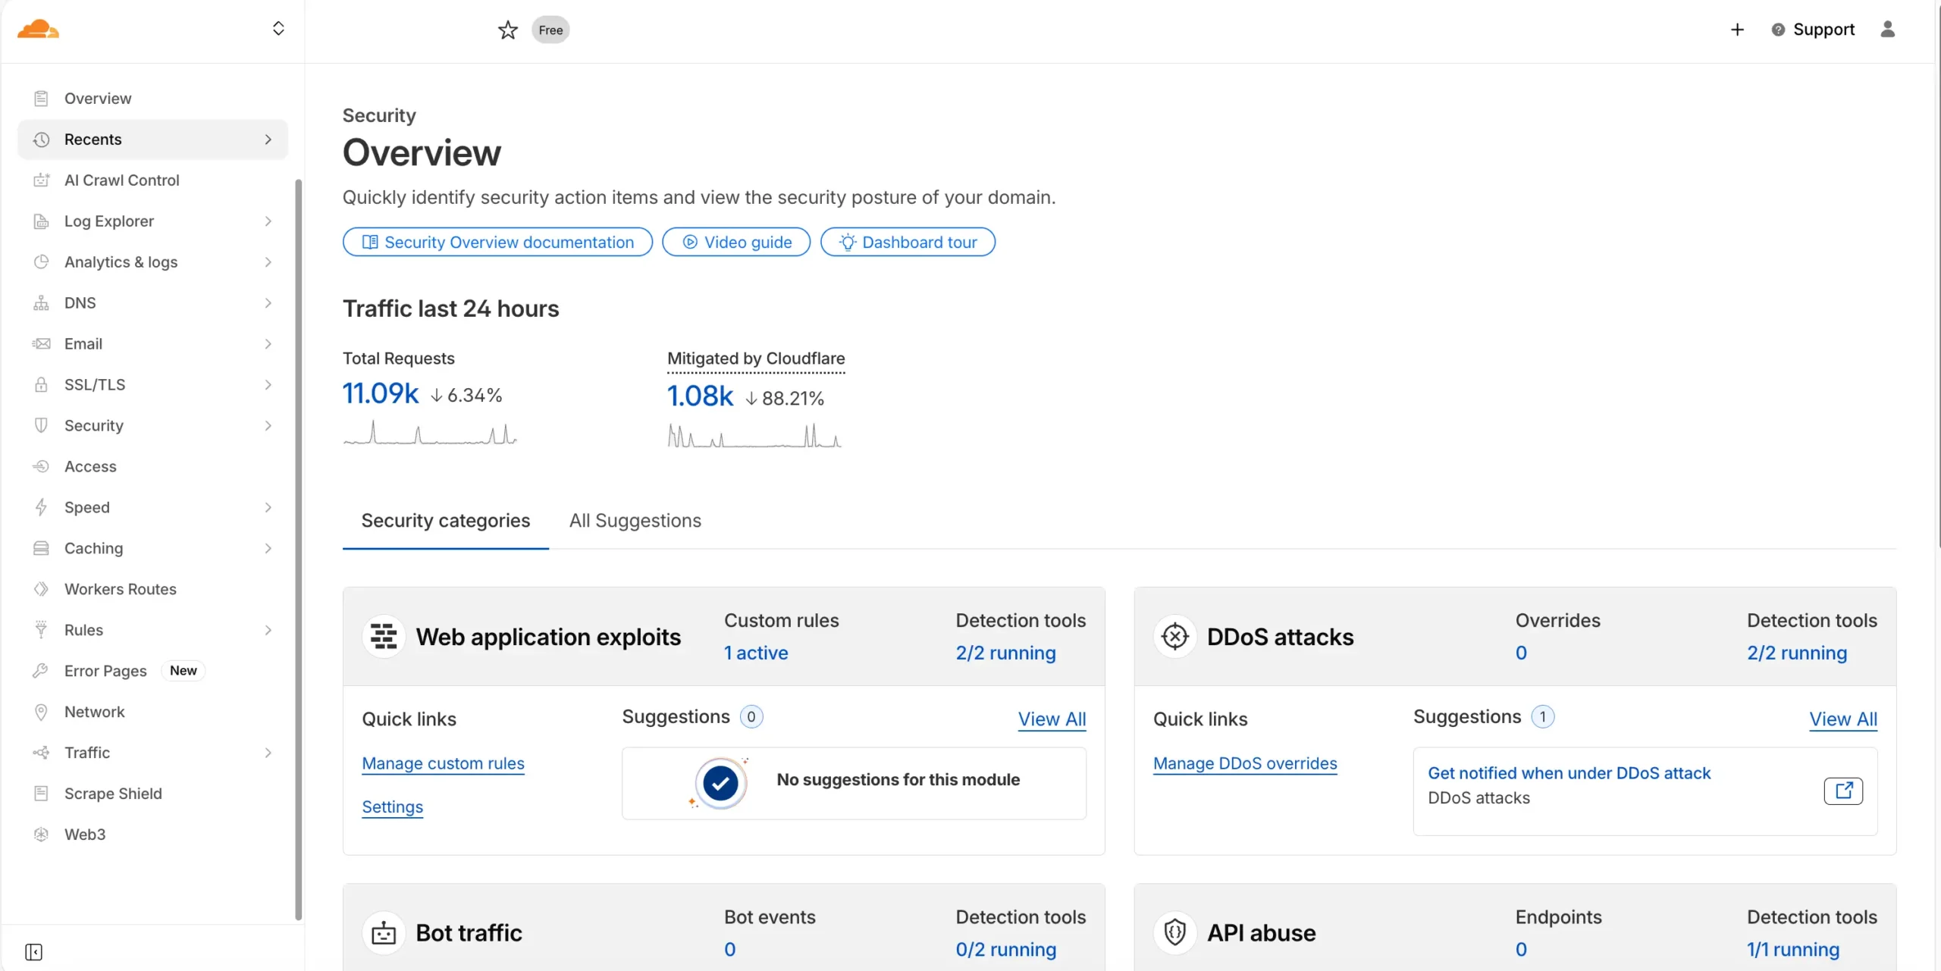1941x971 pixels.
Task: Open Security Overview documentation
Action: point(497,243)
